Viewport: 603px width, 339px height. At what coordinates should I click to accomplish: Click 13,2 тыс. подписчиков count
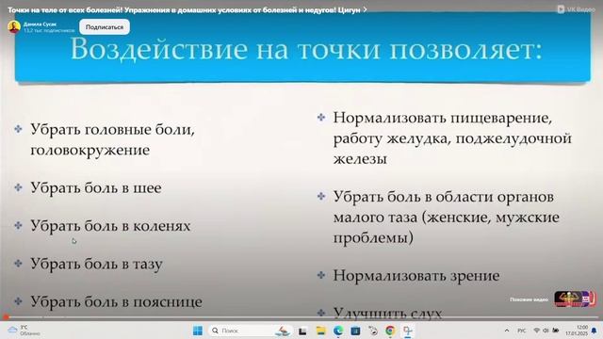49,30
